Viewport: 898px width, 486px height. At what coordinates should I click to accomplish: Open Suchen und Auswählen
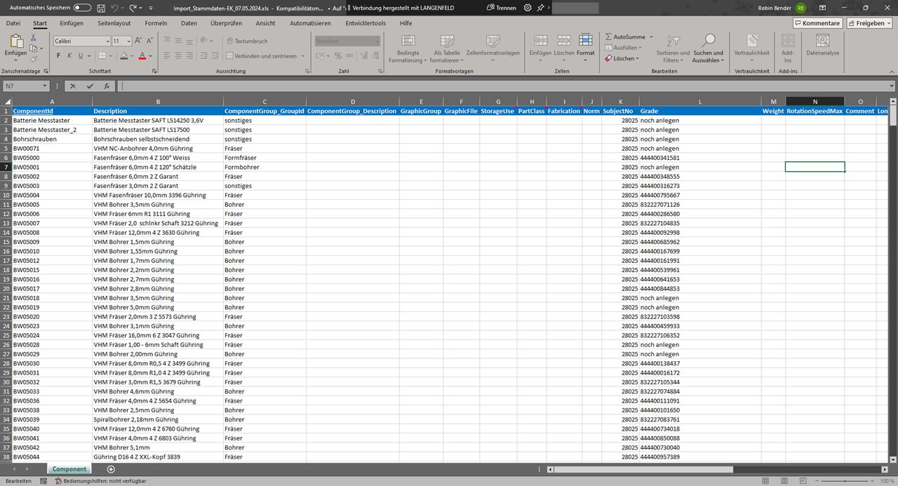(x=709, y=50)
